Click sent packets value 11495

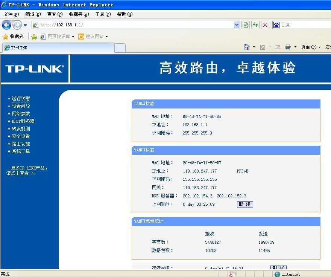264,251
